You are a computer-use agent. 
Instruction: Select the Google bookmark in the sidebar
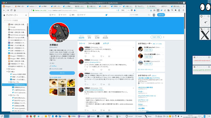(x=12, y=27)
